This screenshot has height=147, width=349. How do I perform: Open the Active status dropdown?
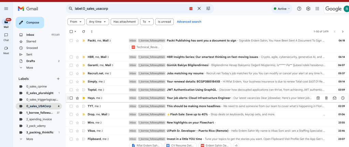pyautogui.click(x=282, y=9)
